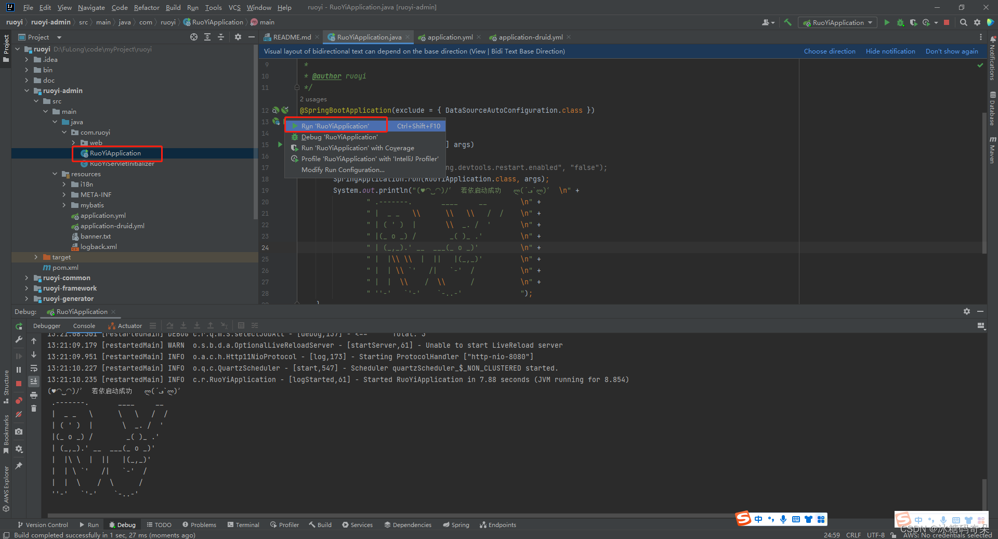Click View Breakpoints icon in the Debug sidebar
The height and width of the screenshot is (539, 998).
[x=19, y=400]
